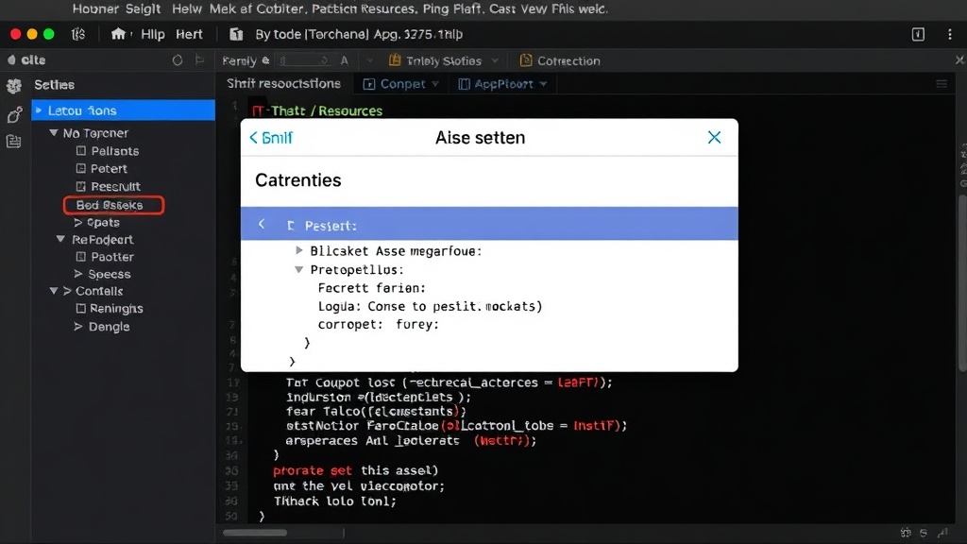Click the horizontal scrollbar thumb at the bottom
The height and width of the screenshot is (544, 967).
(x=255, y=533)
